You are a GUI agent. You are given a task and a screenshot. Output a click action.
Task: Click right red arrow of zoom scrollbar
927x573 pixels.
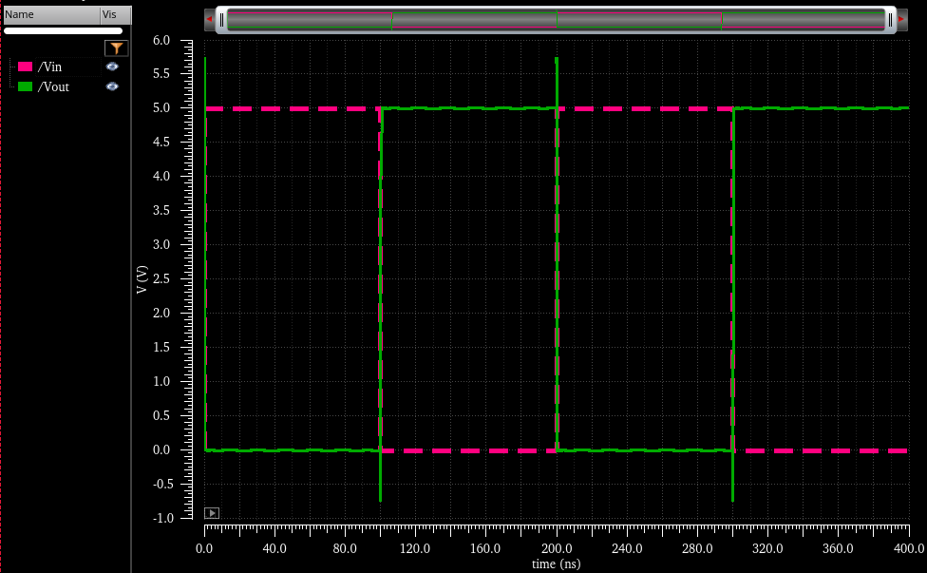[901, 20]
